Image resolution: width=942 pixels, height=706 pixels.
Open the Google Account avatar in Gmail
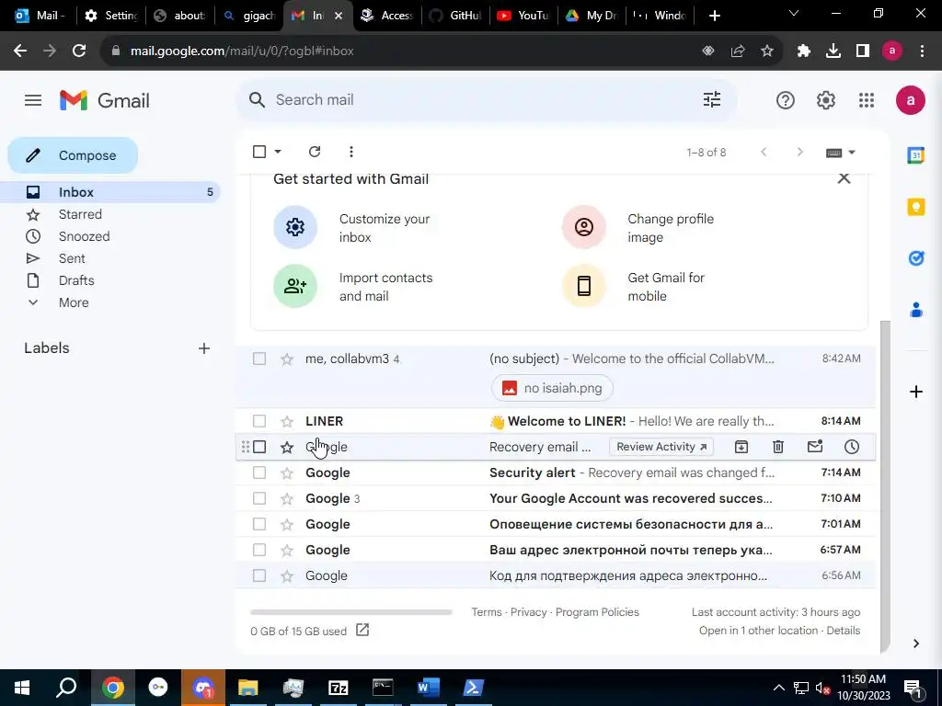(x=910, y=100)
